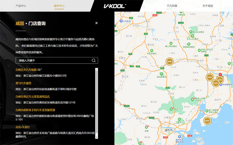Close the 门店查询 panel with X
233x145 pixels.
point(97,23)
